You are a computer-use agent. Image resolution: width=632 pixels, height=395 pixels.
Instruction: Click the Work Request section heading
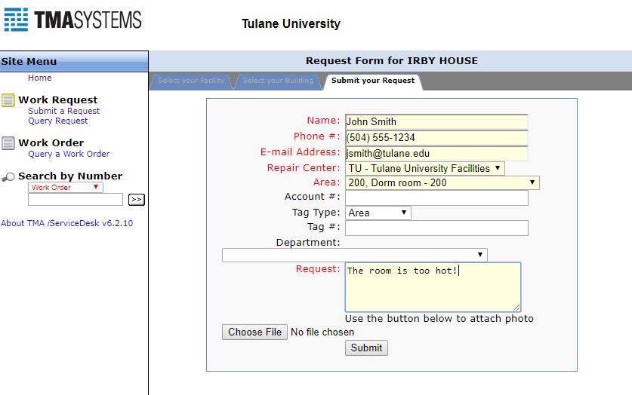[x=58, y=100]
